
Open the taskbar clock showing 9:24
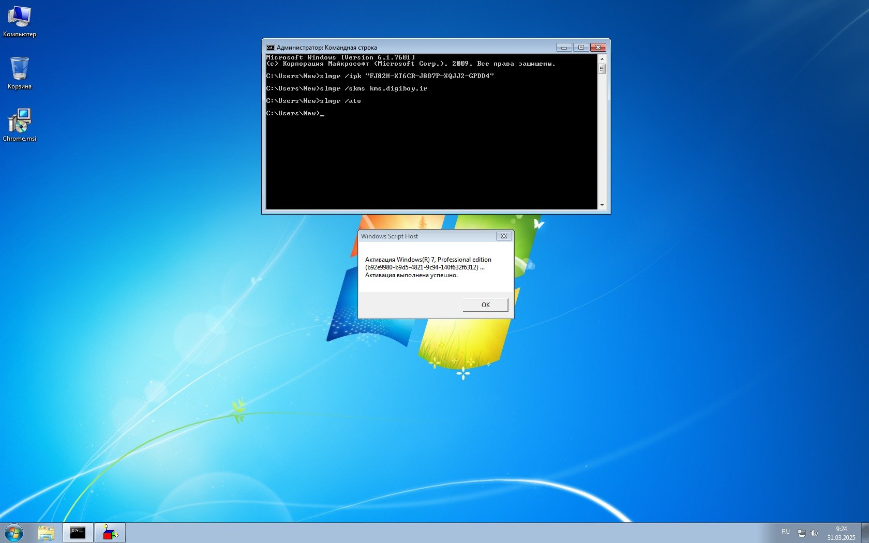pyautogui.click(x=841, y=533)
